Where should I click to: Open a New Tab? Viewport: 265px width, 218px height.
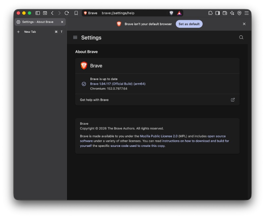[40, 32]
